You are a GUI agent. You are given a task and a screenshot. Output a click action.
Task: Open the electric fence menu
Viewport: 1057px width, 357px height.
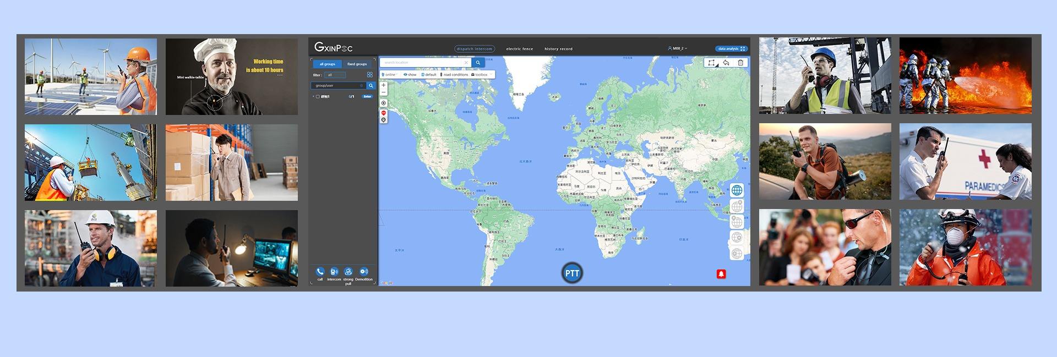(x=519, y=49)
